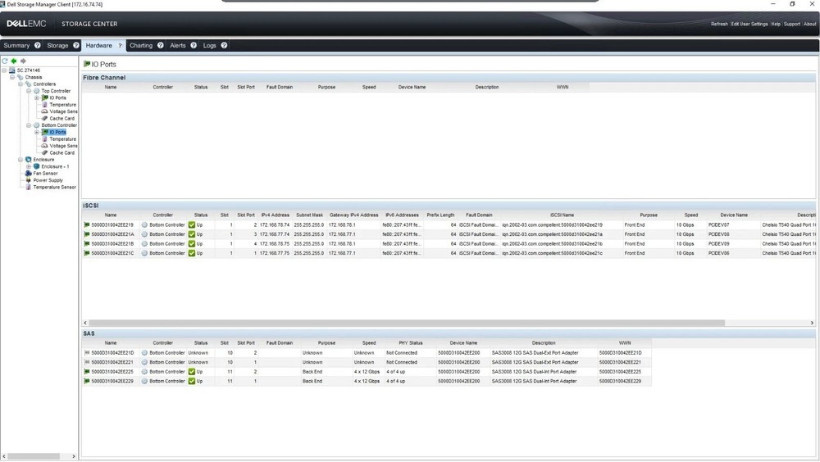
Task: Open help icon next to Hardware tab
Action: tap(120, 46)
